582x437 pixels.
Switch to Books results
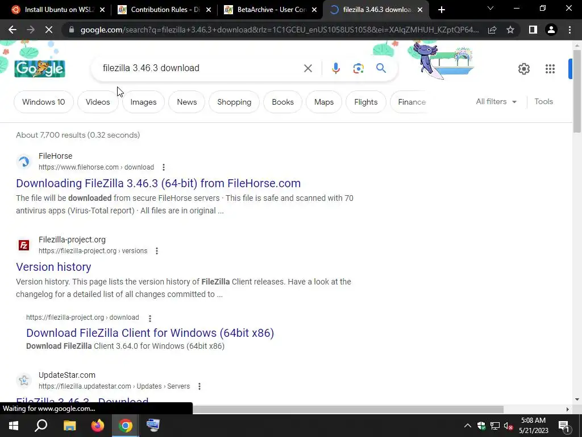282,102
